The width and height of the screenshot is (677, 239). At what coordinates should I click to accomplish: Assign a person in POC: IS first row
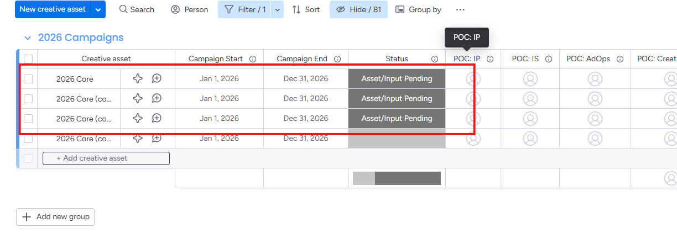coord(530,79)
